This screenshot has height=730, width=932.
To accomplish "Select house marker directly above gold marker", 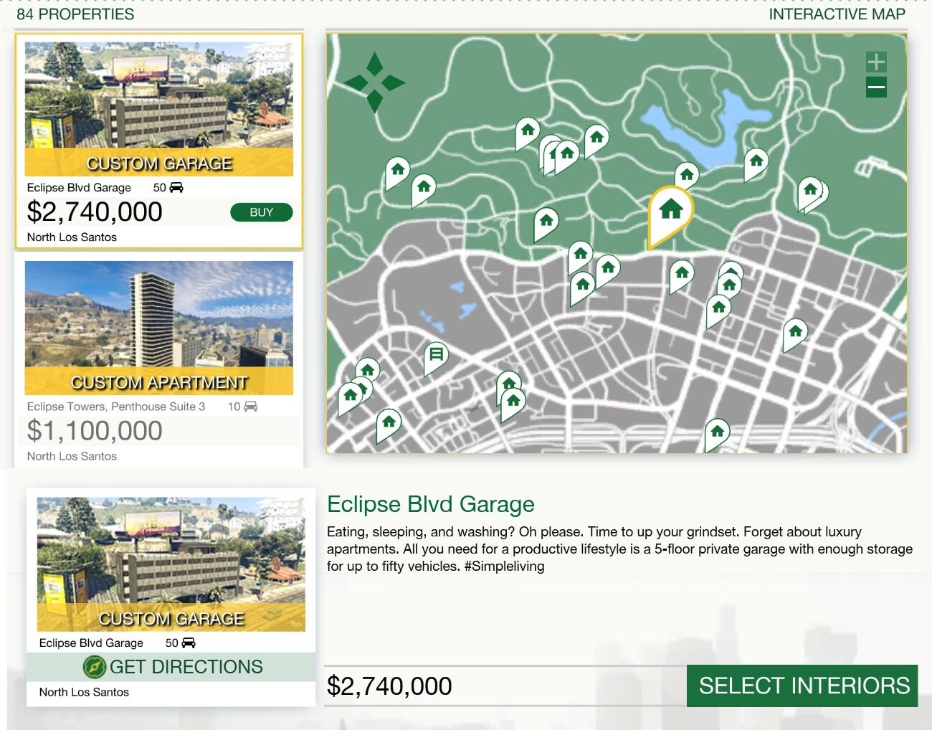I will click(x=687, y=174).
